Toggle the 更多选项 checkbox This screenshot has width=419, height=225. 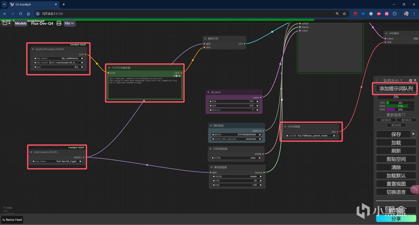tap(403, 115)
